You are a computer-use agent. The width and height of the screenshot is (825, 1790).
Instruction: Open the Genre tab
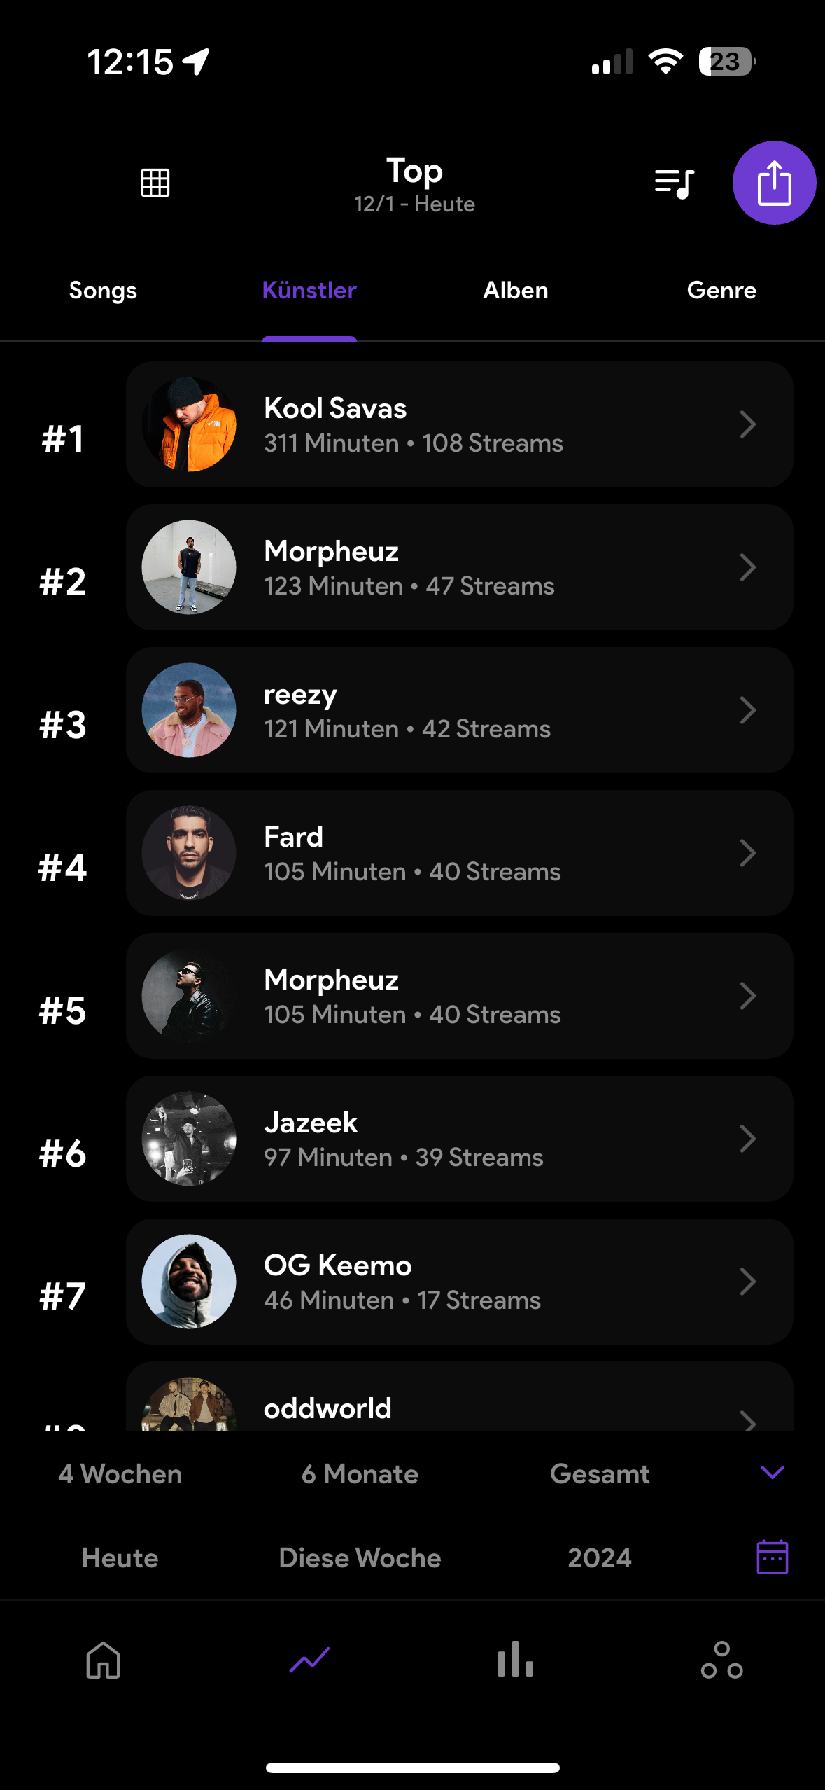[x=721, y=290]
